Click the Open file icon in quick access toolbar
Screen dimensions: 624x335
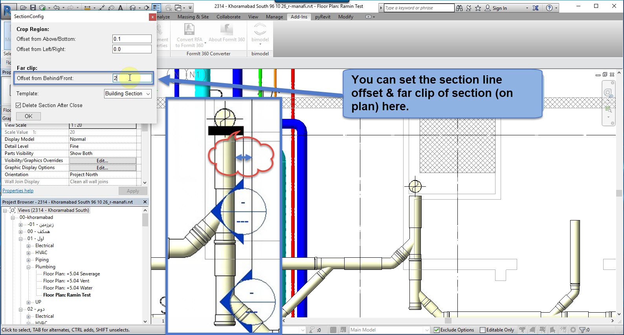(x=24, y=7)
